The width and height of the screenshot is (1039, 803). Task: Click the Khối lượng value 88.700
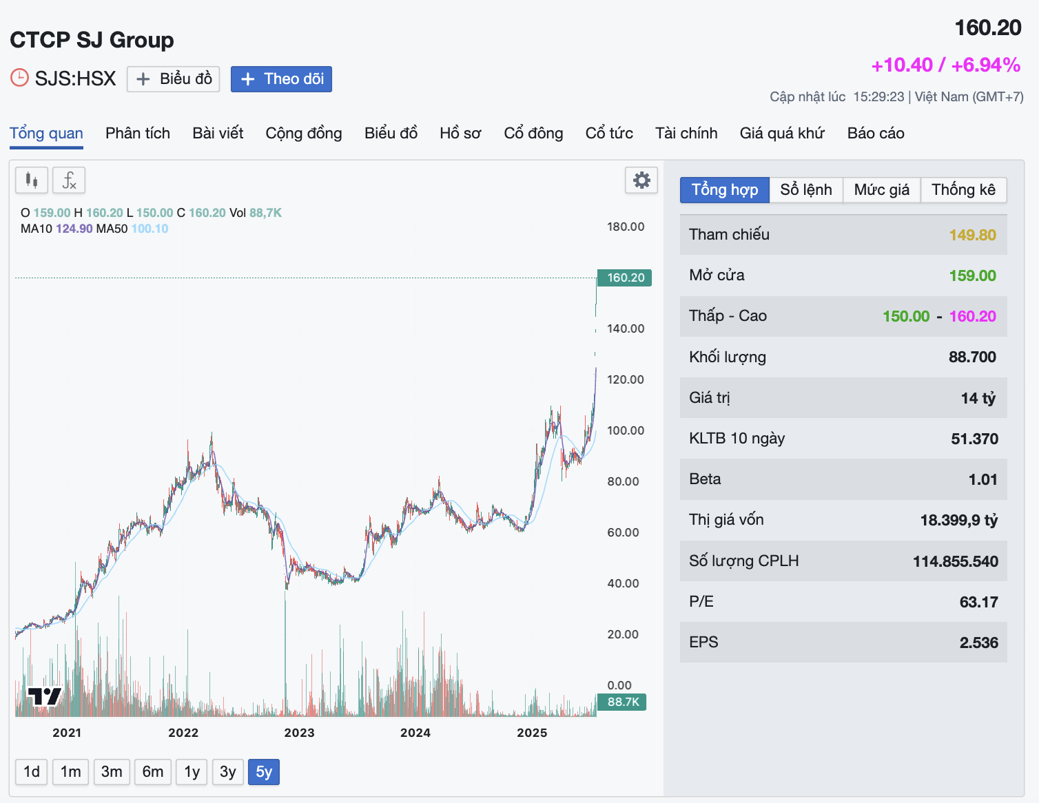point(972,357)
